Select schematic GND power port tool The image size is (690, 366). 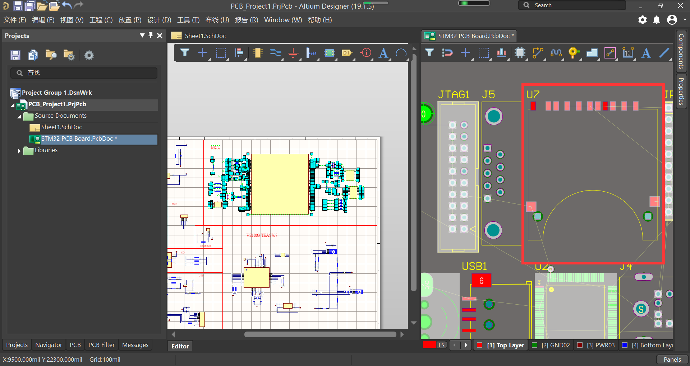[x=293, y=53]
